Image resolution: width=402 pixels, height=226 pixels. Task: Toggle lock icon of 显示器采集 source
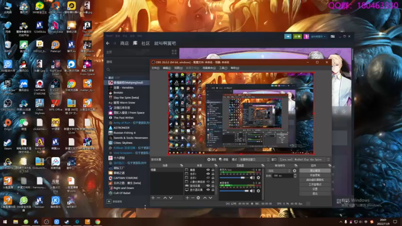click(213, 190)
